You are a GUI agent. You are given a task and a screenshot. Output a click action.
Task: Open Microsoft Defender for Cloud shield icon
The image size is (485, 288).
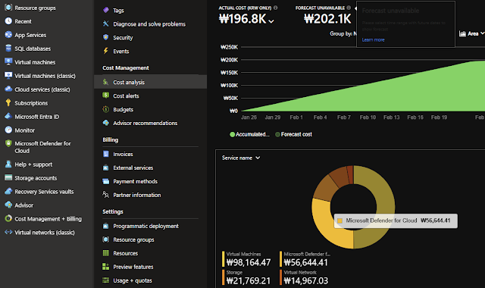[x=8, y=143]
